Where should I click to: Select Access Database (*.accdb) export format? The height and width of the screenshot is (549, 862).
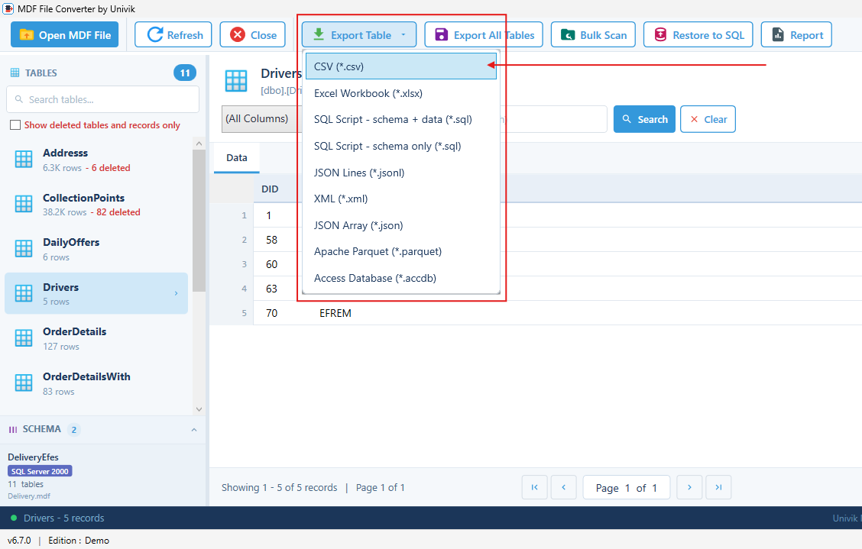[x=400, y=278]
